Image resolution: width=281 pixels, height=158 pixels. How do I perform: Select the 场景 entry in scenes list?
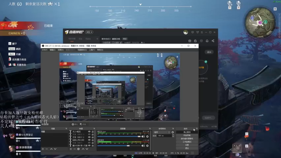(x=54, y=132)
